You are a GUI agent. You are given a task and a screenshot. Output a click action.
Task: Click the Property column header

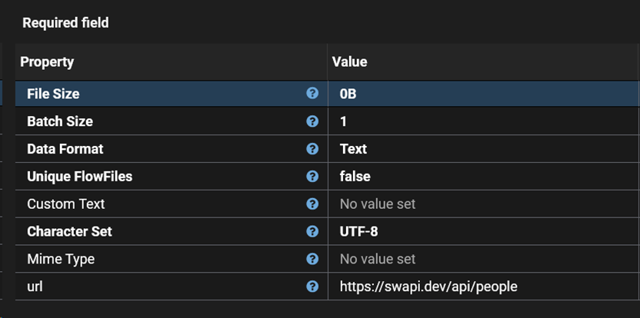tap(47, 61)
